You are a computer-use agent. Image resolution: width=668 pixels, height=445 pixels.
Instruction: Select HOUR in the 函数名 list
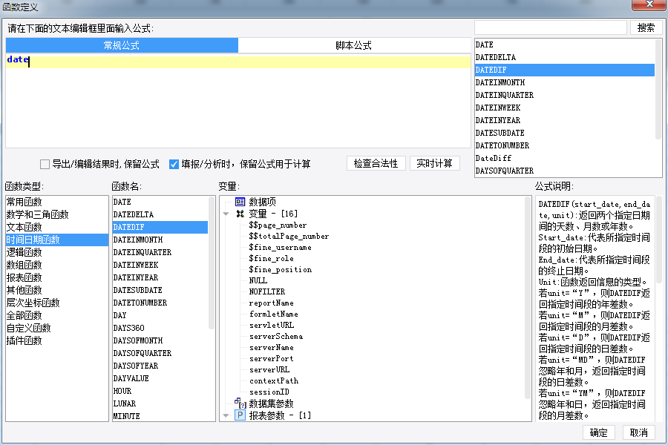pyautogui.click(x=160, y=391)
